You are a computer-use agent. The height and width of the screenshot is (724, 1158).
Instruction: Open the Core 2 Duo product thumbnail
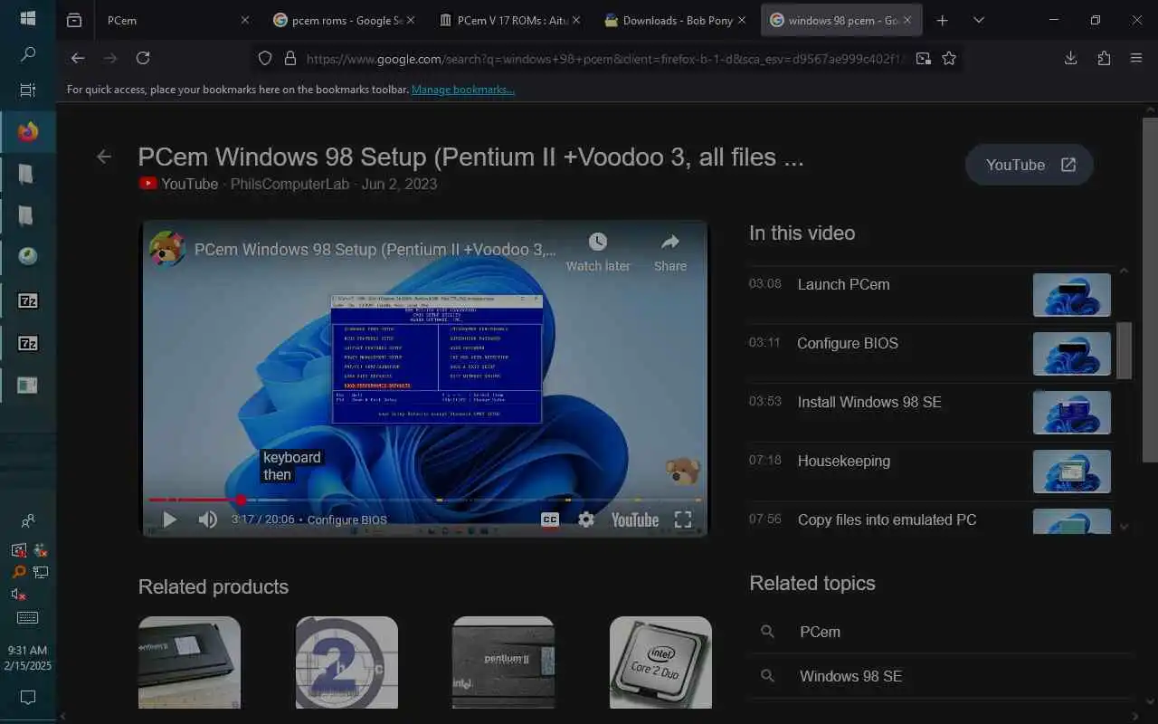[x=660, y=662]
